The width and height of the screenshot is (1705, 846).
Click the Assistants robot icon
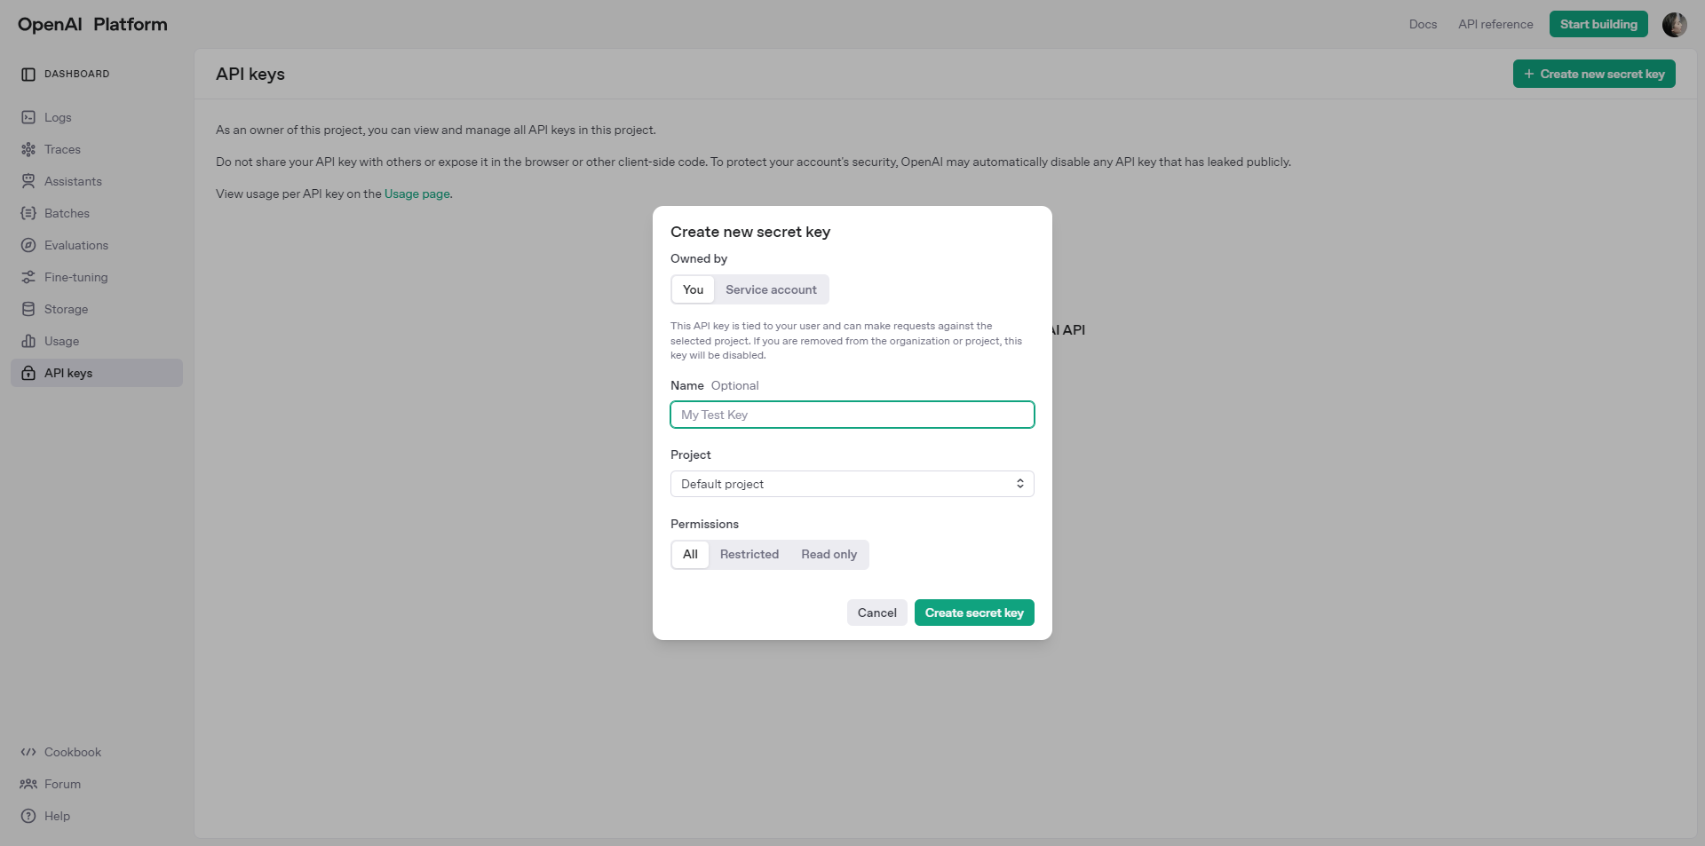click(28, 181)
